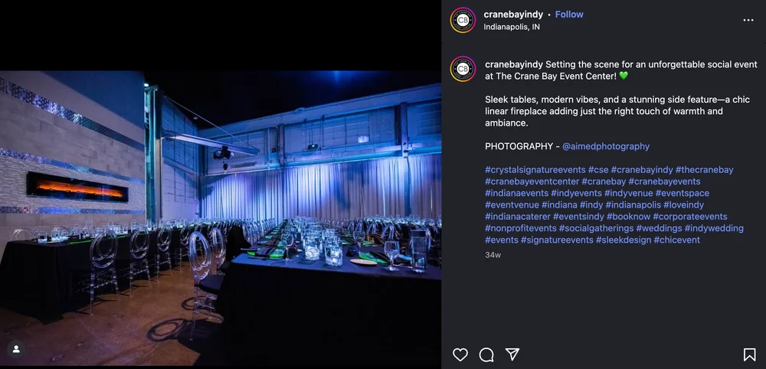Save the post with the bookmark icon
The image size is (766, 369).
tap(749, 354)
